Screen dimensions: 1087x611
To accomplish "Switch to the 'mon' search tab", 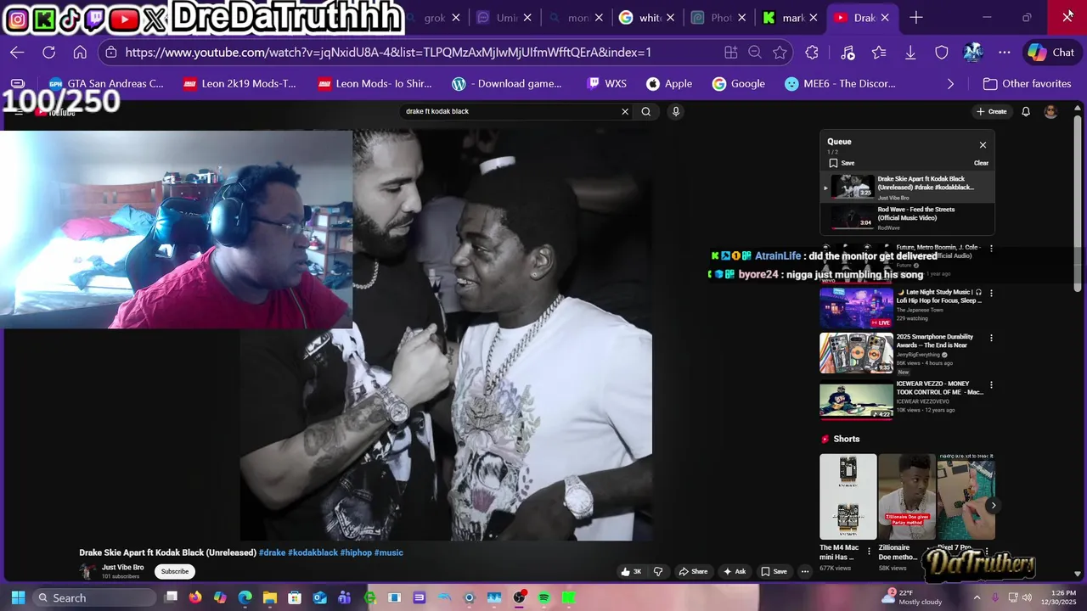I will pos(578,18).
